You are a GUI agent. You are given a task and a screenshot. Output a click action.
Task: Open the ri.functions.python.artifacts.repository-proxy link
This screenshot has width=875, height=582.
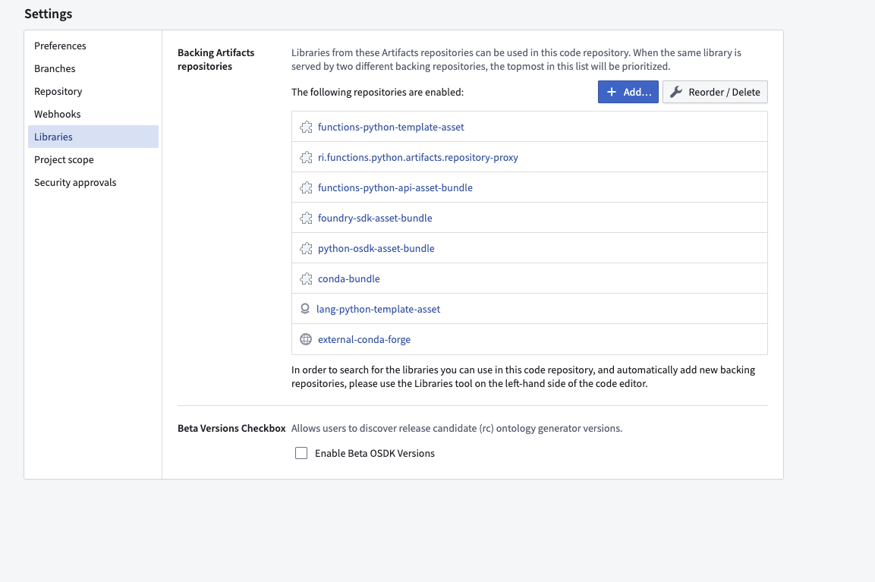pyautogui.click(x=418, y=157)
